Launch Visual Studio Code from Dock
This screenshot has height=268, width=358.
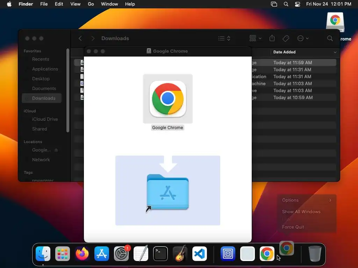point(200,254)
